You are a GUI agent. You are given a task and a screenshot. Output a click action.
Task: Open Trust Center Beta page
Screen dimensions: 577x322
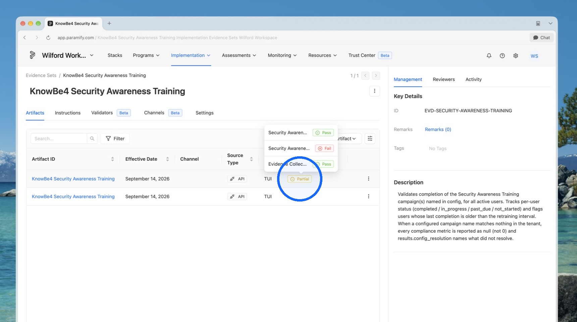pos(370,55)
